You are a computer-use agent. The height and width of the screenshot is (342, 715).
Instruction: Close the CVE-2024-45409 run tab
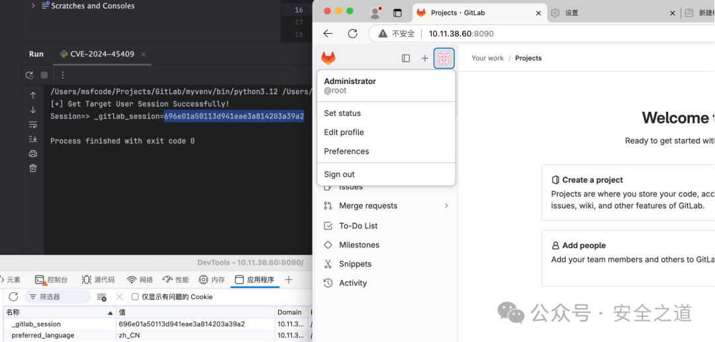143,54
